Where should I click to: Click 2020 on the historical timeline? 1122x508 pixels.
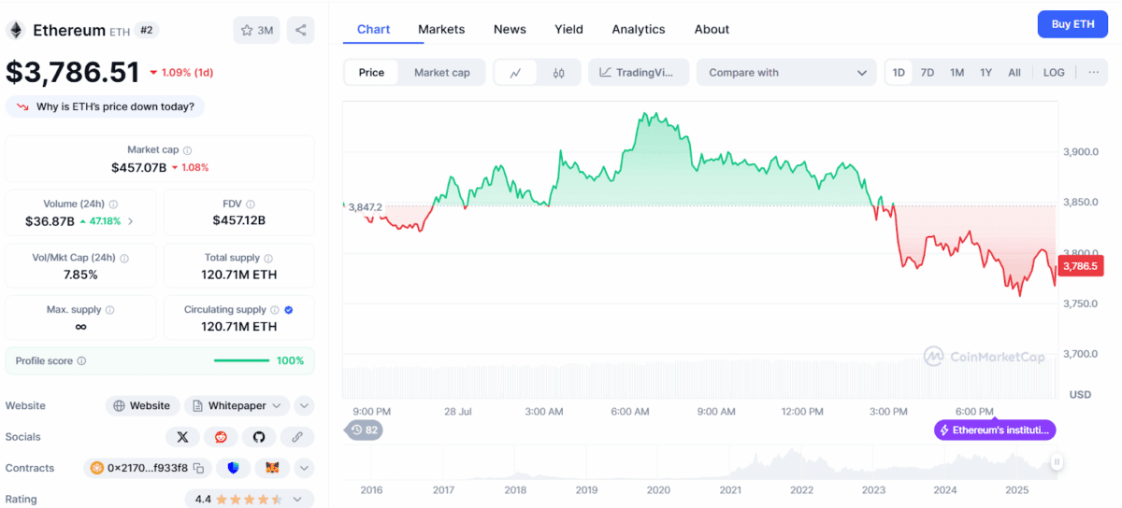pyautogui.click(x=658, y=490)
